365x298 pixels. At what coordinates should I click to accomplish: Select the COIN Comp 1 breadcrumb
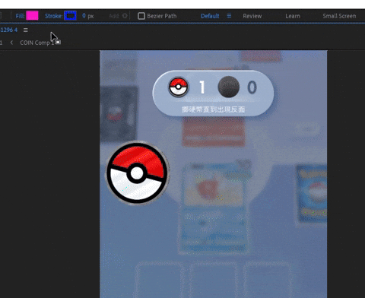(x=37, y=43)
